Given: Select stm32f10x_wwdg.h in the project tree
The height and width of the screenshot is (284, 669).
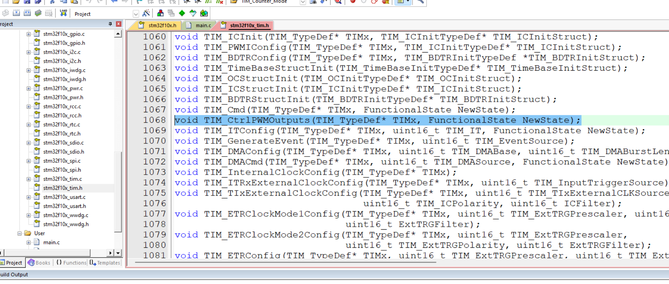Looking at the screenshot, I should tap(66, 224).
